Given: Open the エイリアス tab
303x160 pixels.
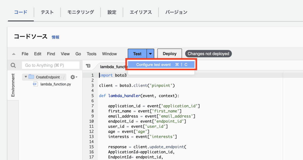Looking at the screenshot, I should point(141,12).
